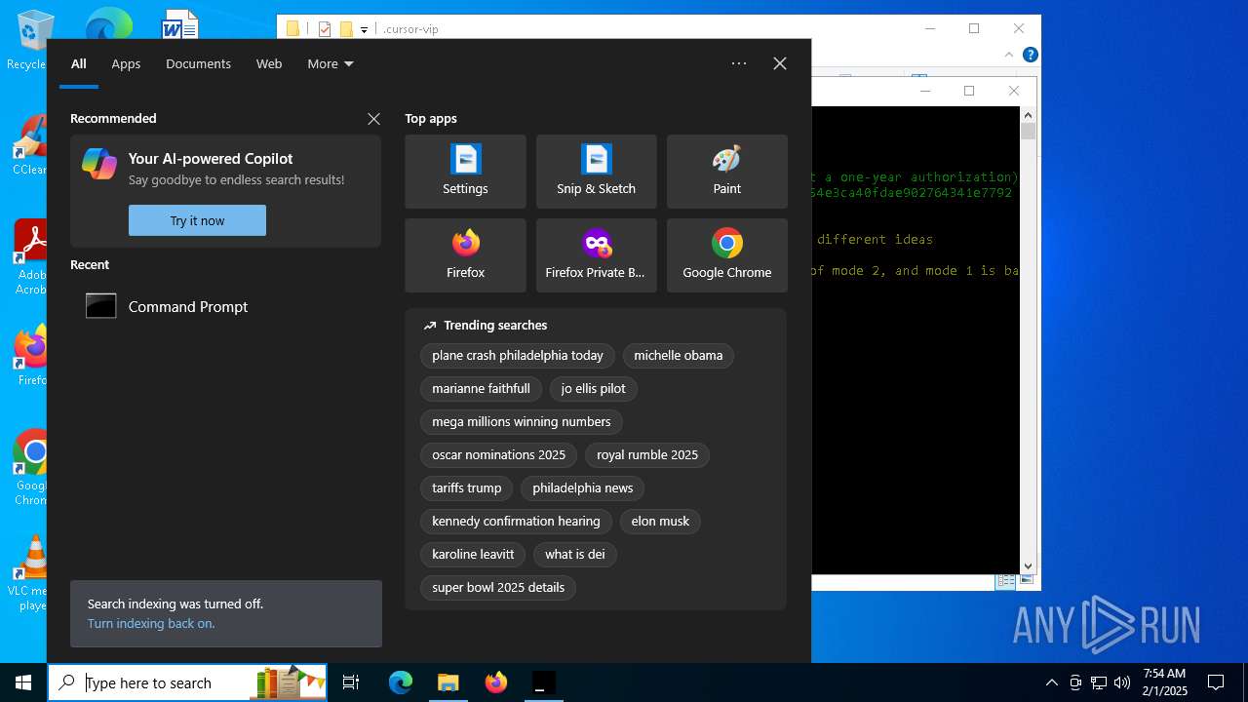
Task: Open volume control in system tray
Action: click(x=1122, y=682)
